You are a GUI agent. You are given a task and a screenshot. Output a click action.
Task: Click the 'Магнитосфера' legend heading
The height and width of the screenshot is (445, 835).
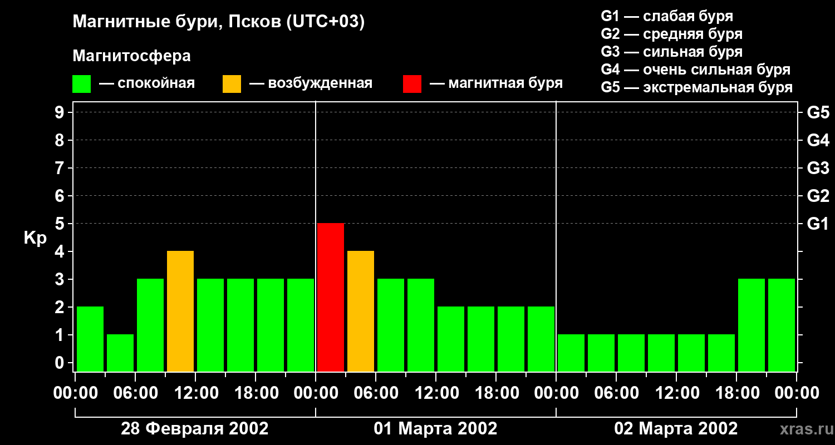pos(131,56)
